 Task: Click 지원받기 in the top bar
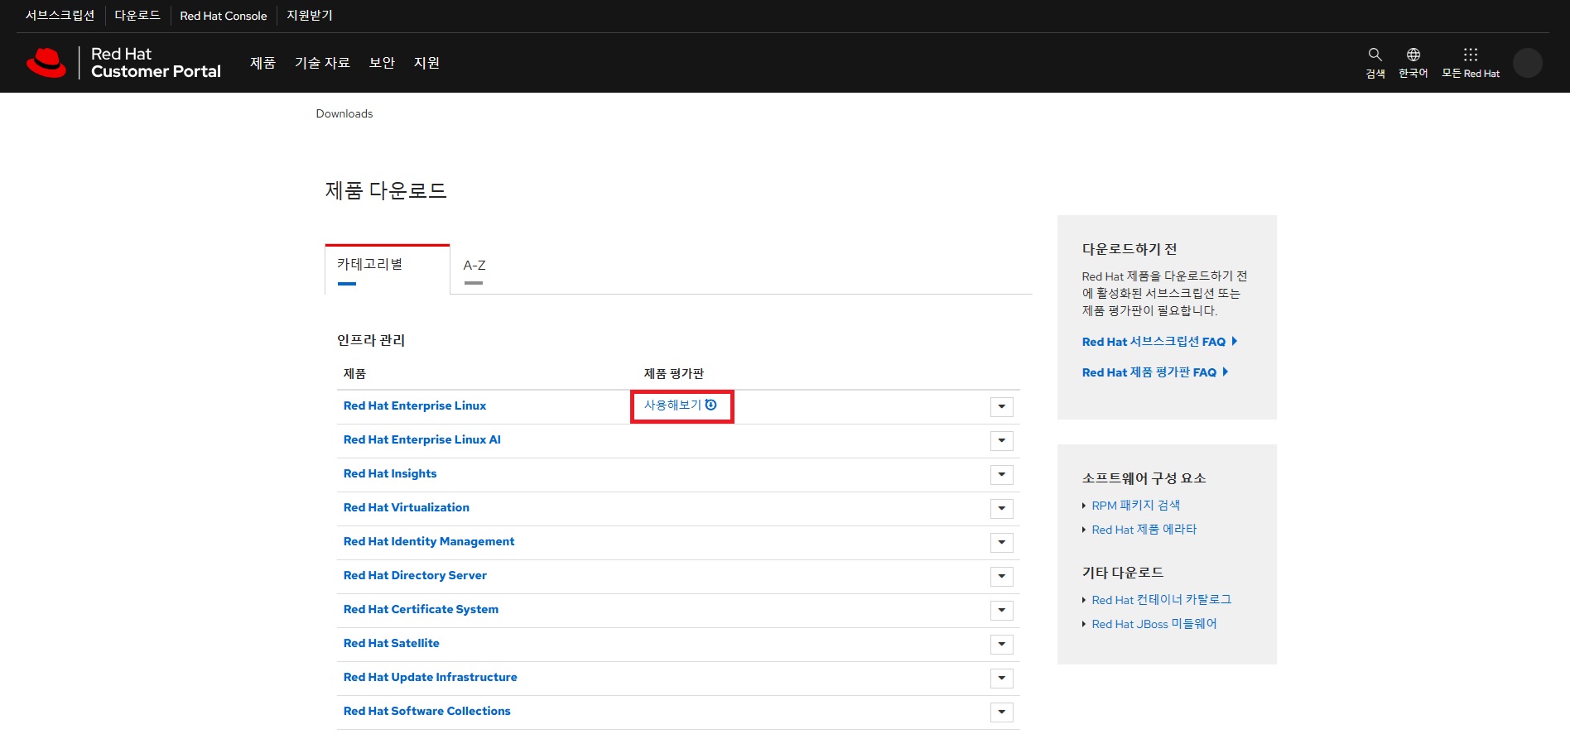[310, 16]
